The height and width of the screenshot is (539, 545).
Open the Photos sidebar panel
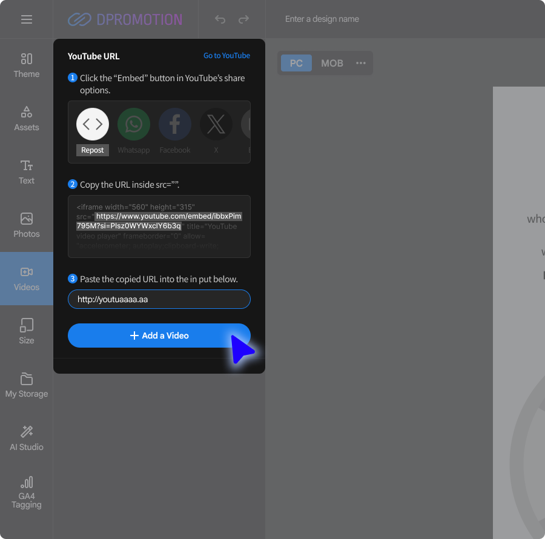(27, 225)
